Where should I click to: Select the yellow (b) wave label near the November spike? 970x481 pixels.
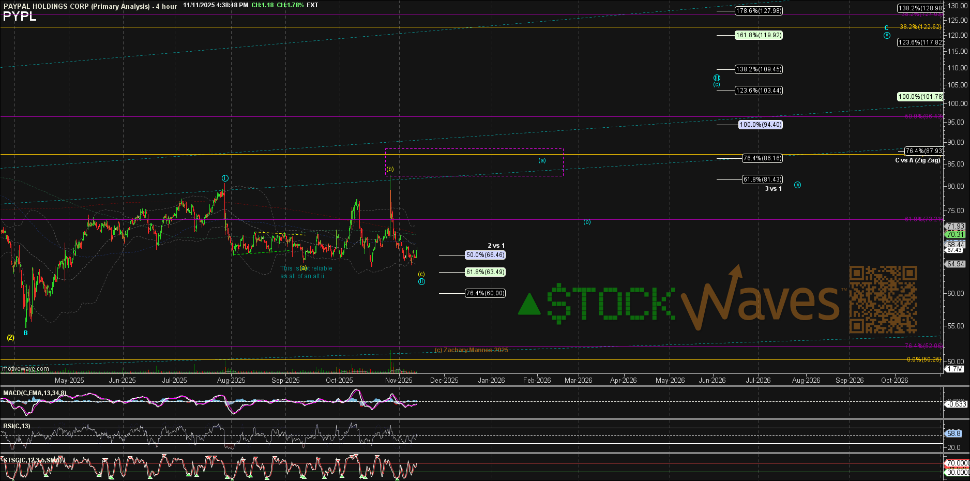tap(390, 169)
